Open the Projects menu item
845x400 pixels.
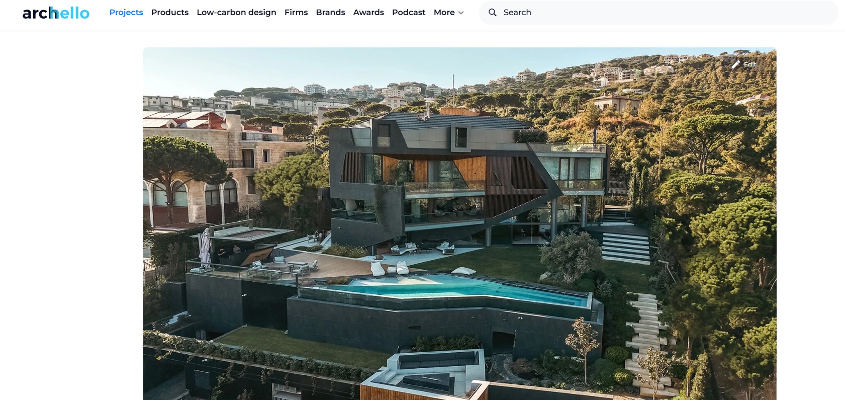pyautogui.click(x=126, y=13)
